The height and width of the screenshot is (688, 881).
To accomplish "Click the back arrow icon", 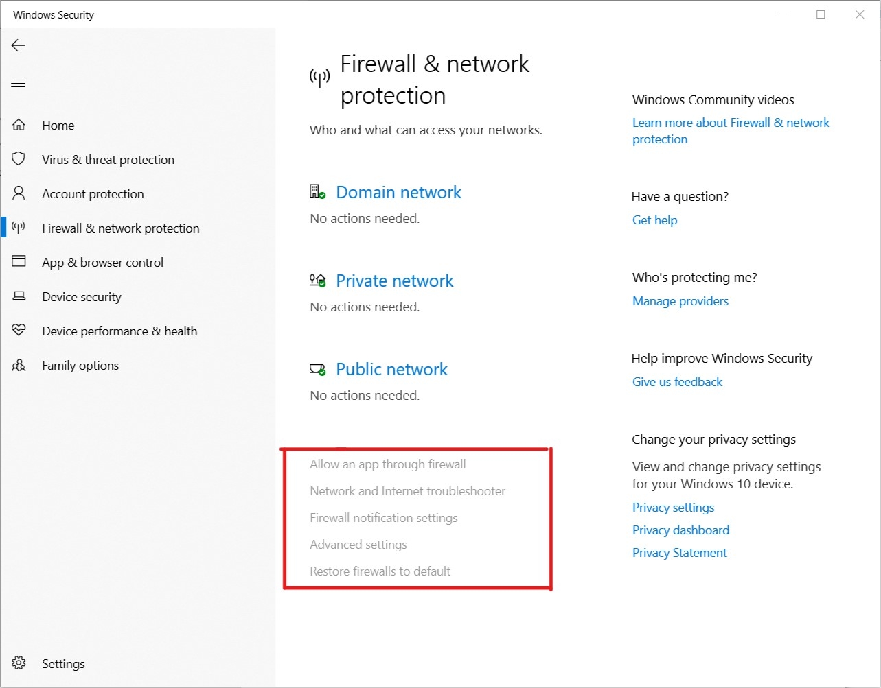I will [19, 45].
